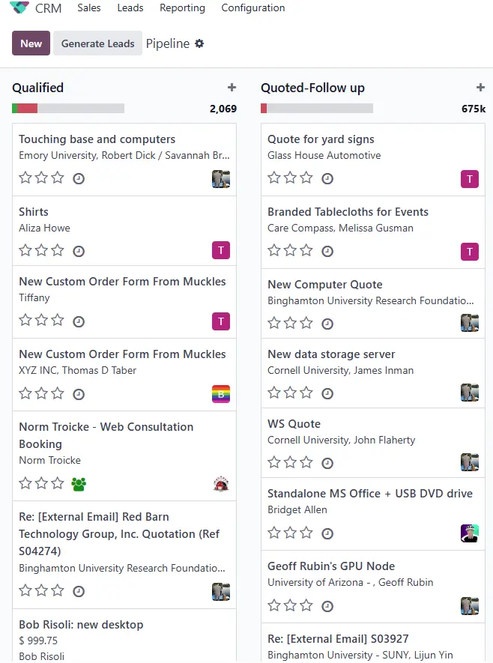Click the New button

(31, 43)
